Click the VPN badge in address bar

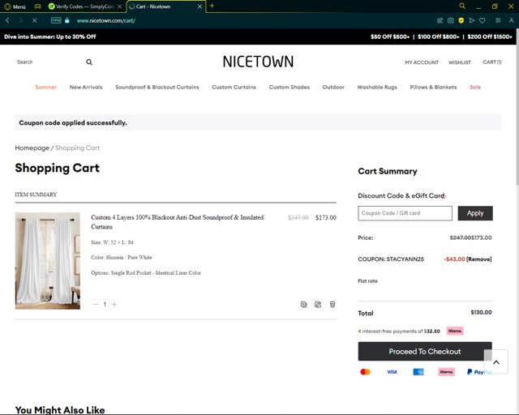coord(56,20)
